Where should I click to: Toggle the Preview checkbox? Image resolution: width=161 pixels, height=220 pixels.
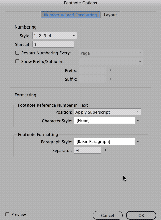point(7,214)
